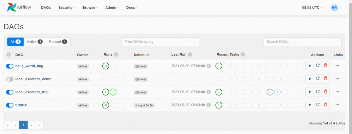Click info icon beside Recent Tasks header
The width and height of the screenshot is (352, 134).
click(x=243, y=55)
